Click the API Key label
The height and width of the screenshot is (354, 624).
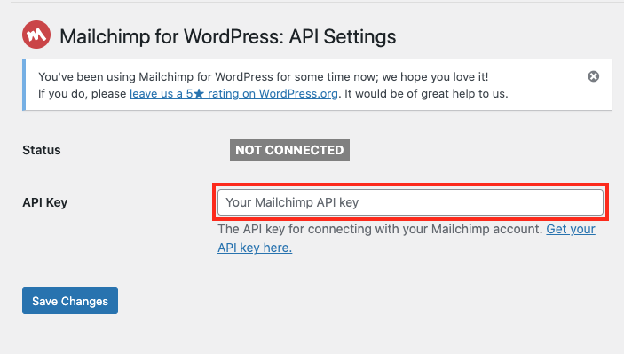click(x=45, y=202)
